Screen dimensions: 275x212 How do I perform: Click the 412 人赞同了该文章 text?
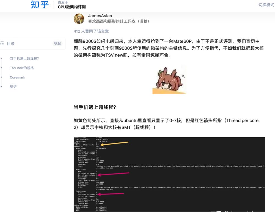pyautogui.click(x=91, y=31)
